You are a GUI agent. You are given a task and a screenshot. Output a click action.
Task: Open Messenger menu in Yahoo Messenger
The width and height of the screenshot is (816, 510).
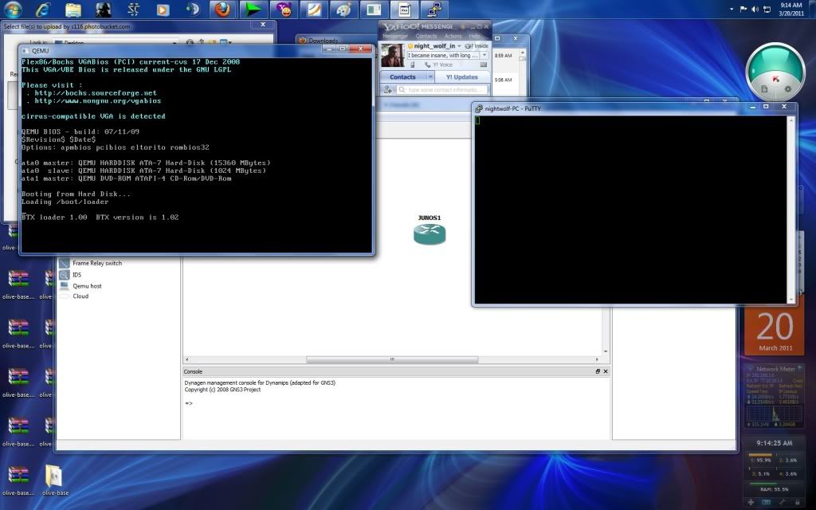395,36
